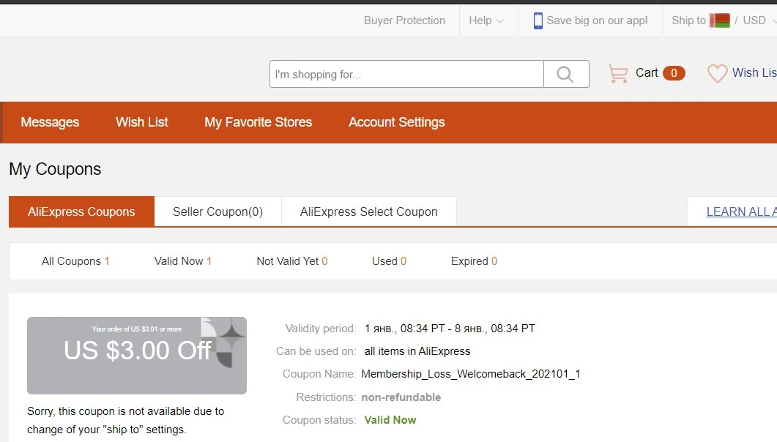777x442 pixels.
Task: Click the cart item count badge
Action: (x=674, y=73)
